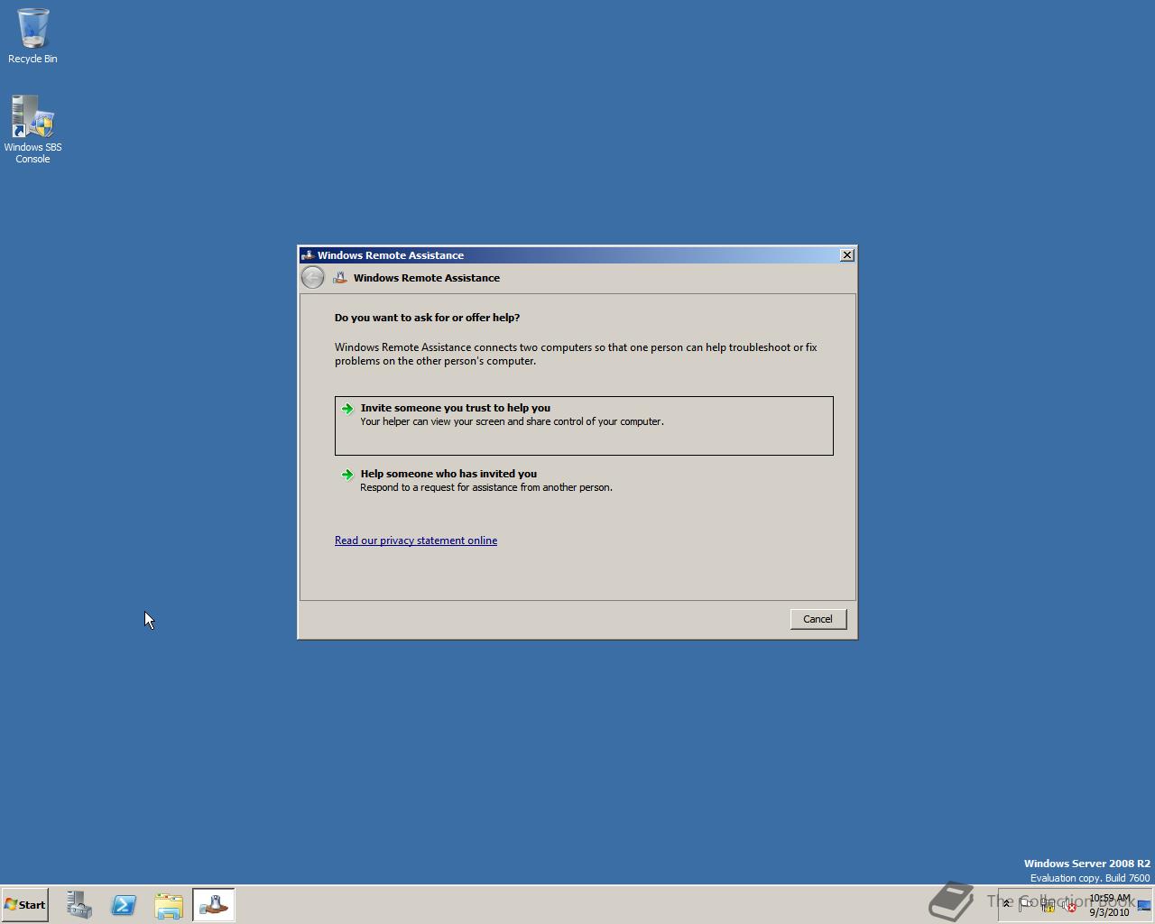Show hidden tray icons
Viewport: 1155px width, 924px height.
tap(1007, 905)
